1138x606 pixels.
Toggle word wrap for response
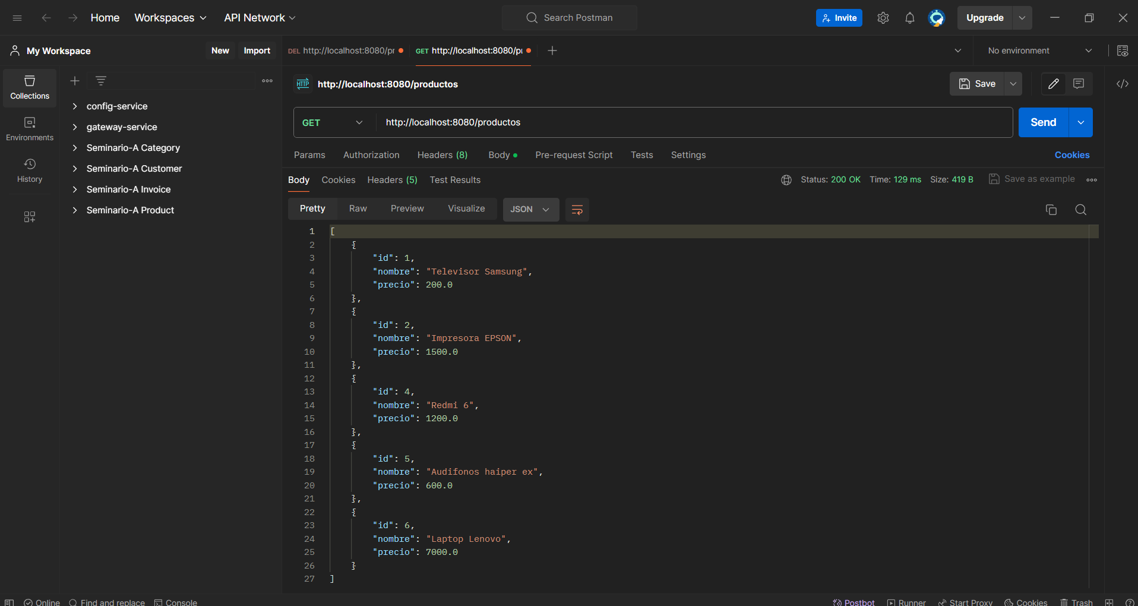click(577, 210)
